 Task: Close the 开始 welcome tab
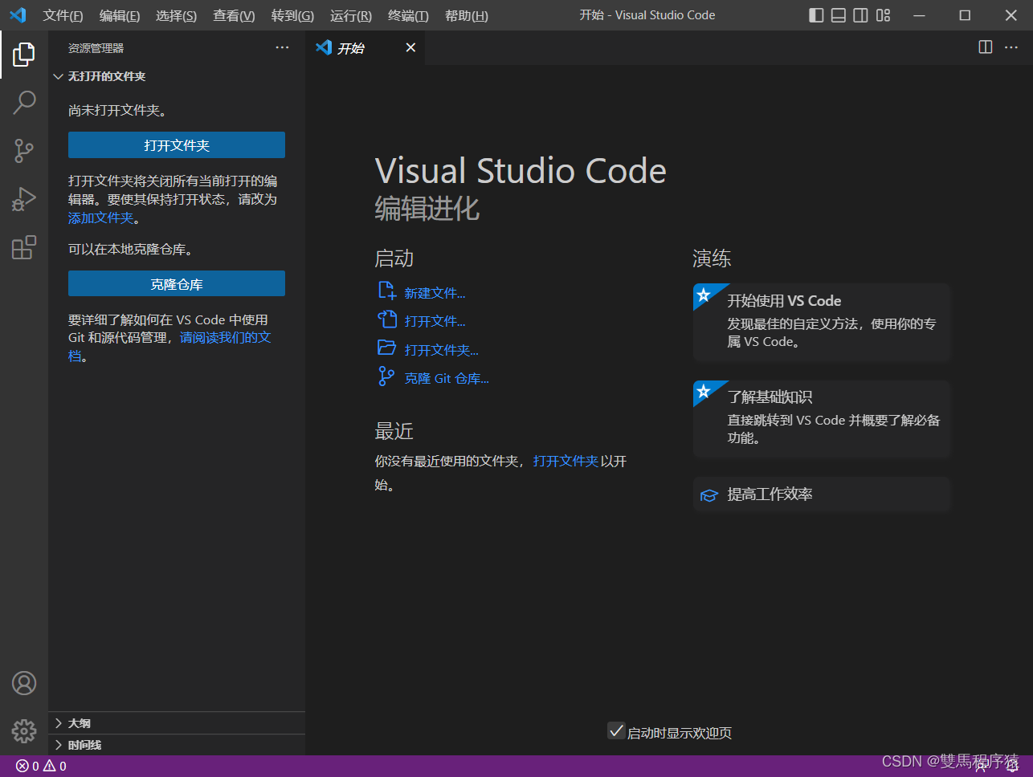click(410, 48)
